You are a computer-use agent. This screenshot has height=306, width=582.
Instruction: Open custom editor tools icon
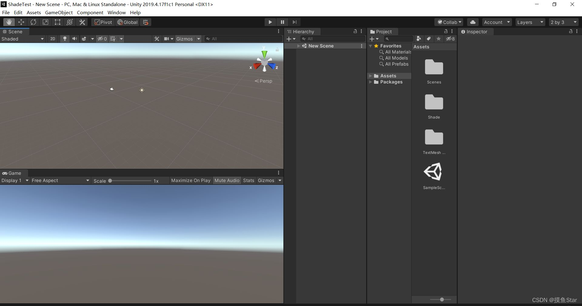82,22
